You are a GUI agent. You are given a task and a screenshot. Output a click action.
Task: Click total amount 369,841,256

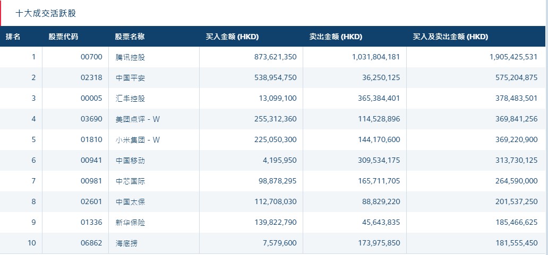tap(516, 119)
